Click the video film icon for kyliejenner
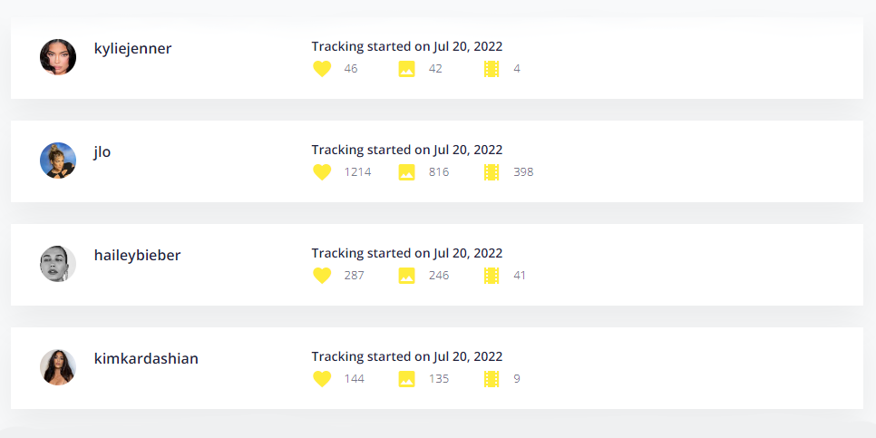876x438 pixels. coord(492,69)
